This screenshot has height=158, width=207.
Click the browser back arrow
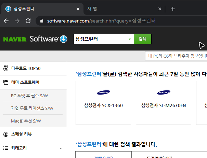[6, 21]
